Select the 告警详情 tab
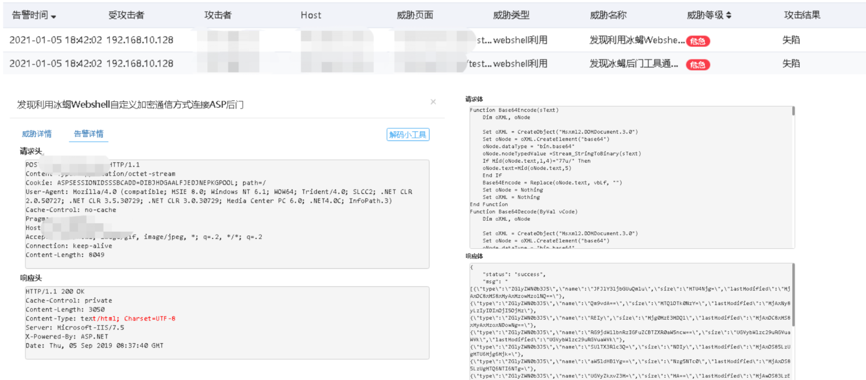The width and height of the screenshot is (866, 380). (x=88, y=134)
